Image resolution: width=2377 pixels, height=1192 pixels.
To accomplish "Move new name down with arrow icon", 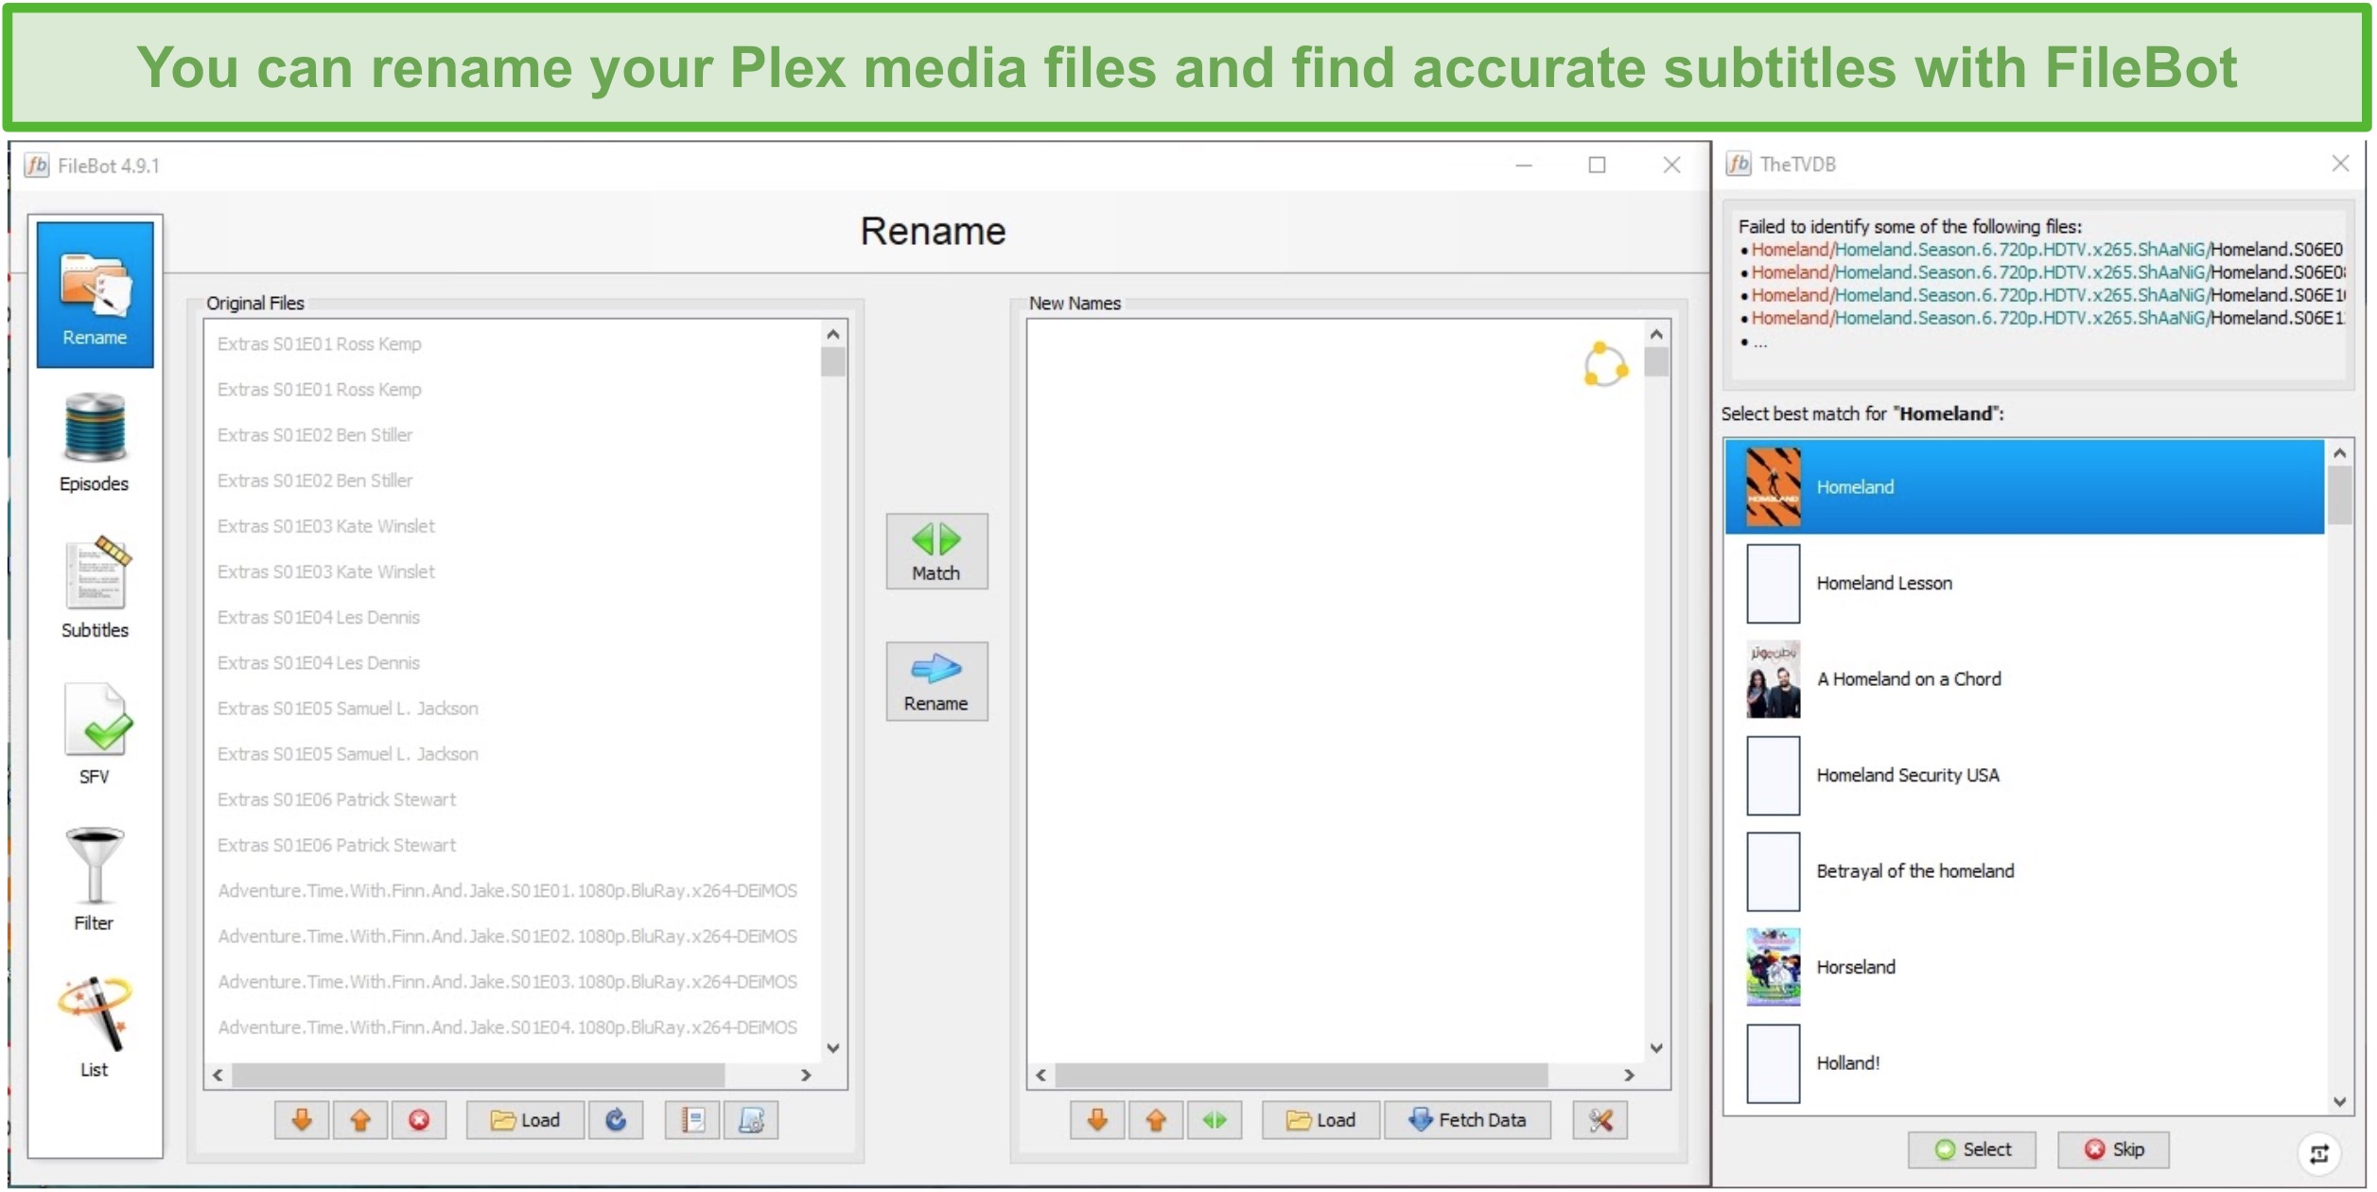I will tap(1097, 1121).
